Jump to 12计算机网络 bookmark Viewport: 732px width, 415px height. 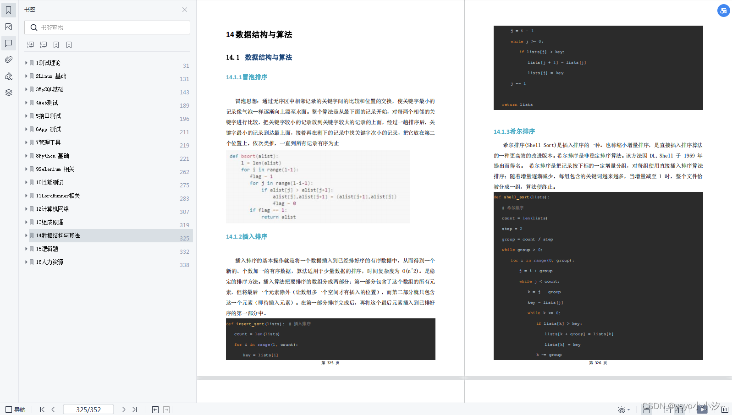(52, 209)
